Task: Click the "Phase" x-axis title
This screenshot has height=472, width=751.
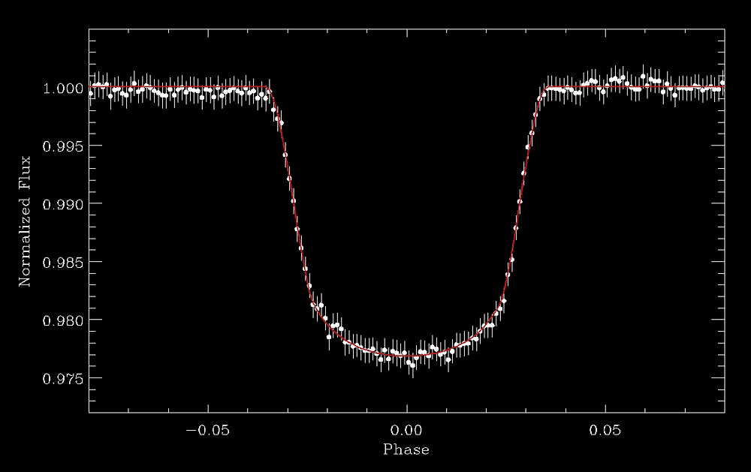Action: [406, 449]
